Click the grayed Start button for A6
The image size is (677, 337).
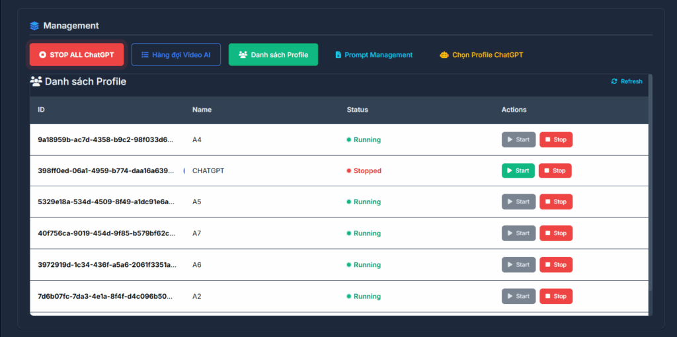tap(518, 264)
